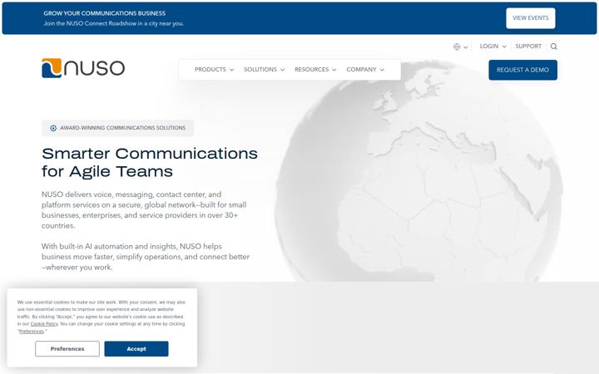599x374 pixels.
Task: Click REQUEST A DEMO button
Action: (x=522, y=70)
